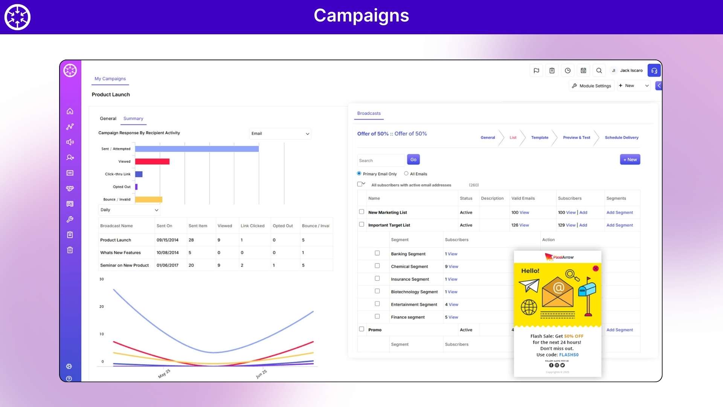Select Primary Email Only radio button
723x407 pixels.
359,173
